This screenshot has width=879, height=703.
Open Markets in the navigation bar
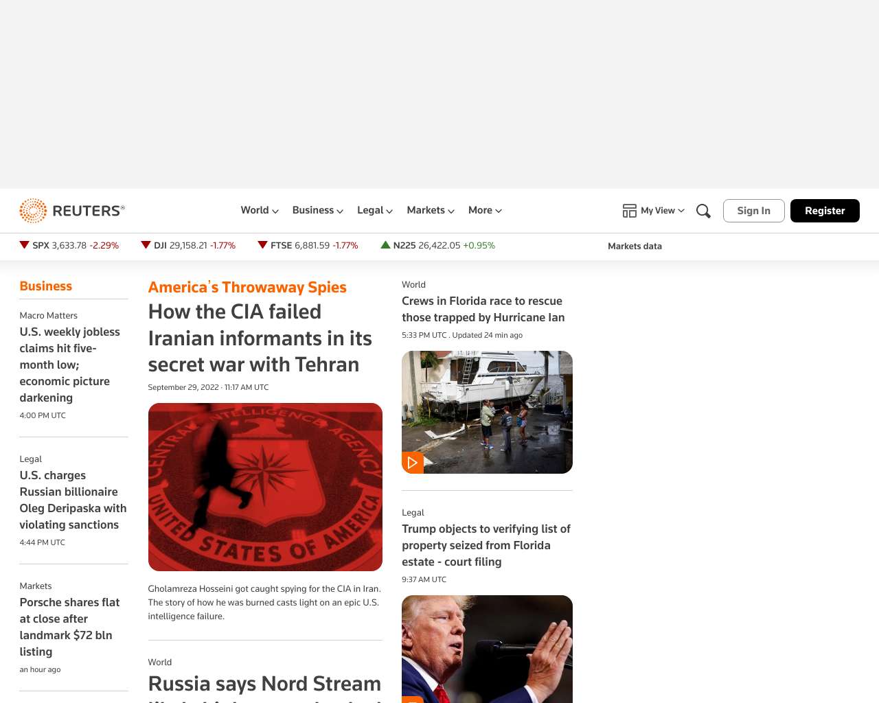426,210
